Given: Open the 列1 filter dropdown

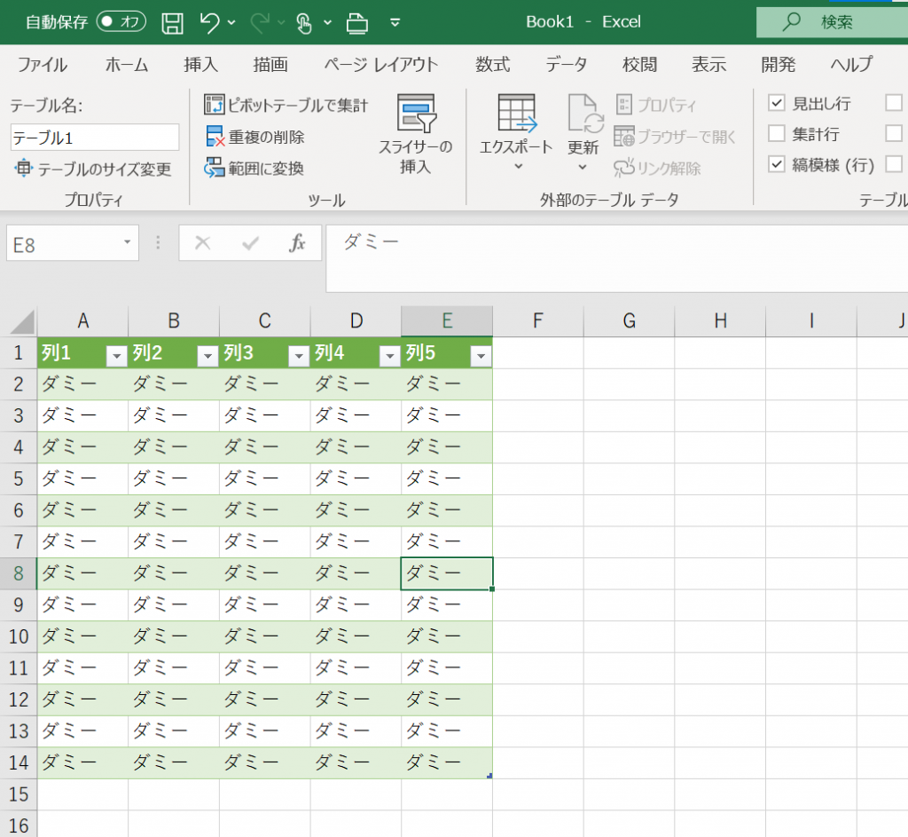Looking at the screenshot, I should [115, 356].
